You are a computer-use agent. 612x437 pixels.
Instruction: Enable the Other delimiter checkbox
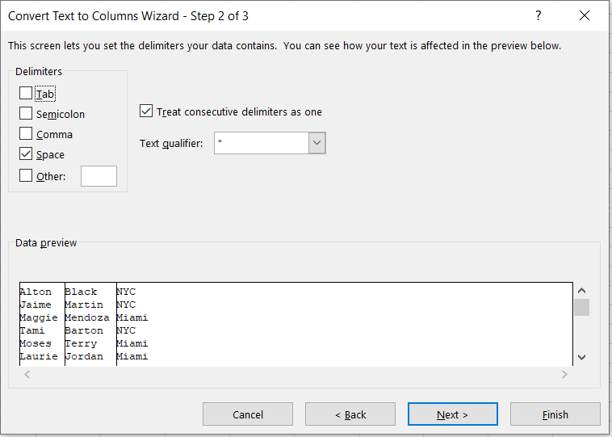[x=26, y=175]
